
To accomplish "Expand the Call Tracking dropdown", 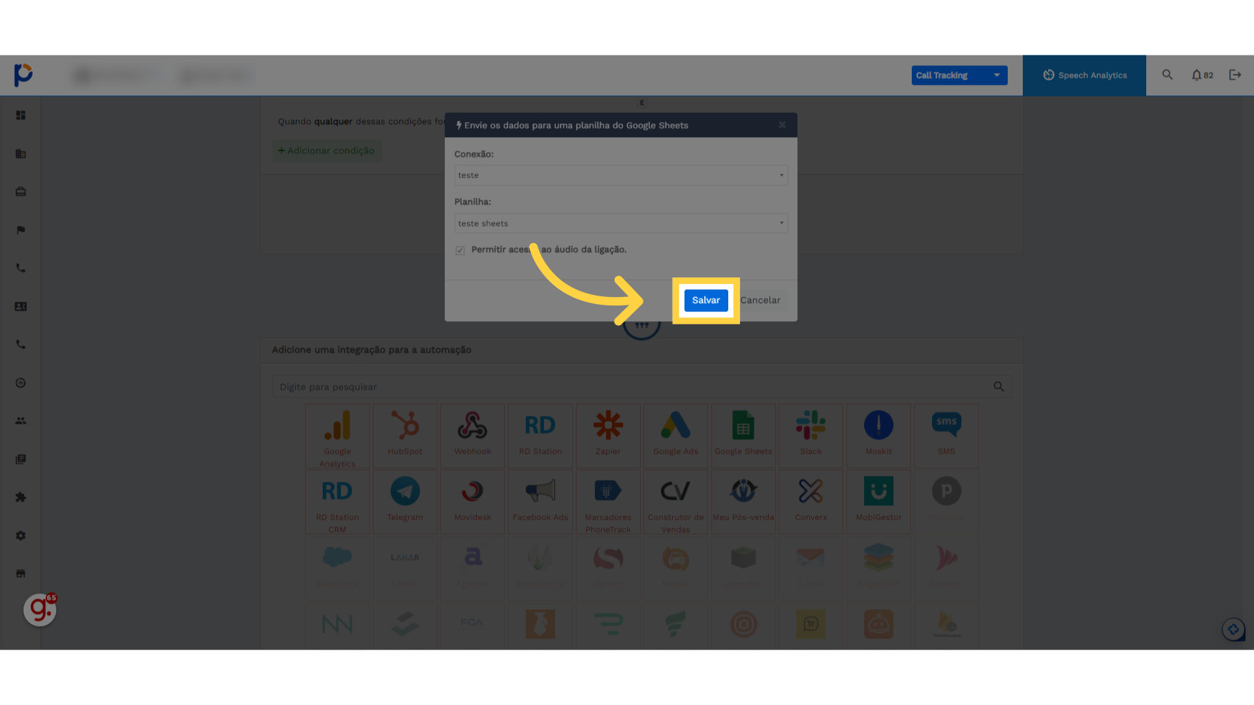I will [959, 75].
